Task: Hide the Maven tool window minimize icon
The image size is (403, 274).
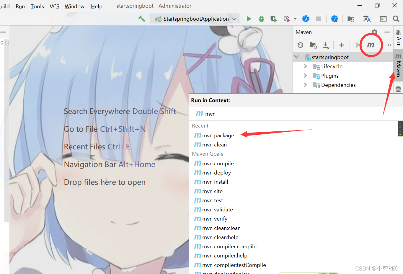Action: click(387, 32)
